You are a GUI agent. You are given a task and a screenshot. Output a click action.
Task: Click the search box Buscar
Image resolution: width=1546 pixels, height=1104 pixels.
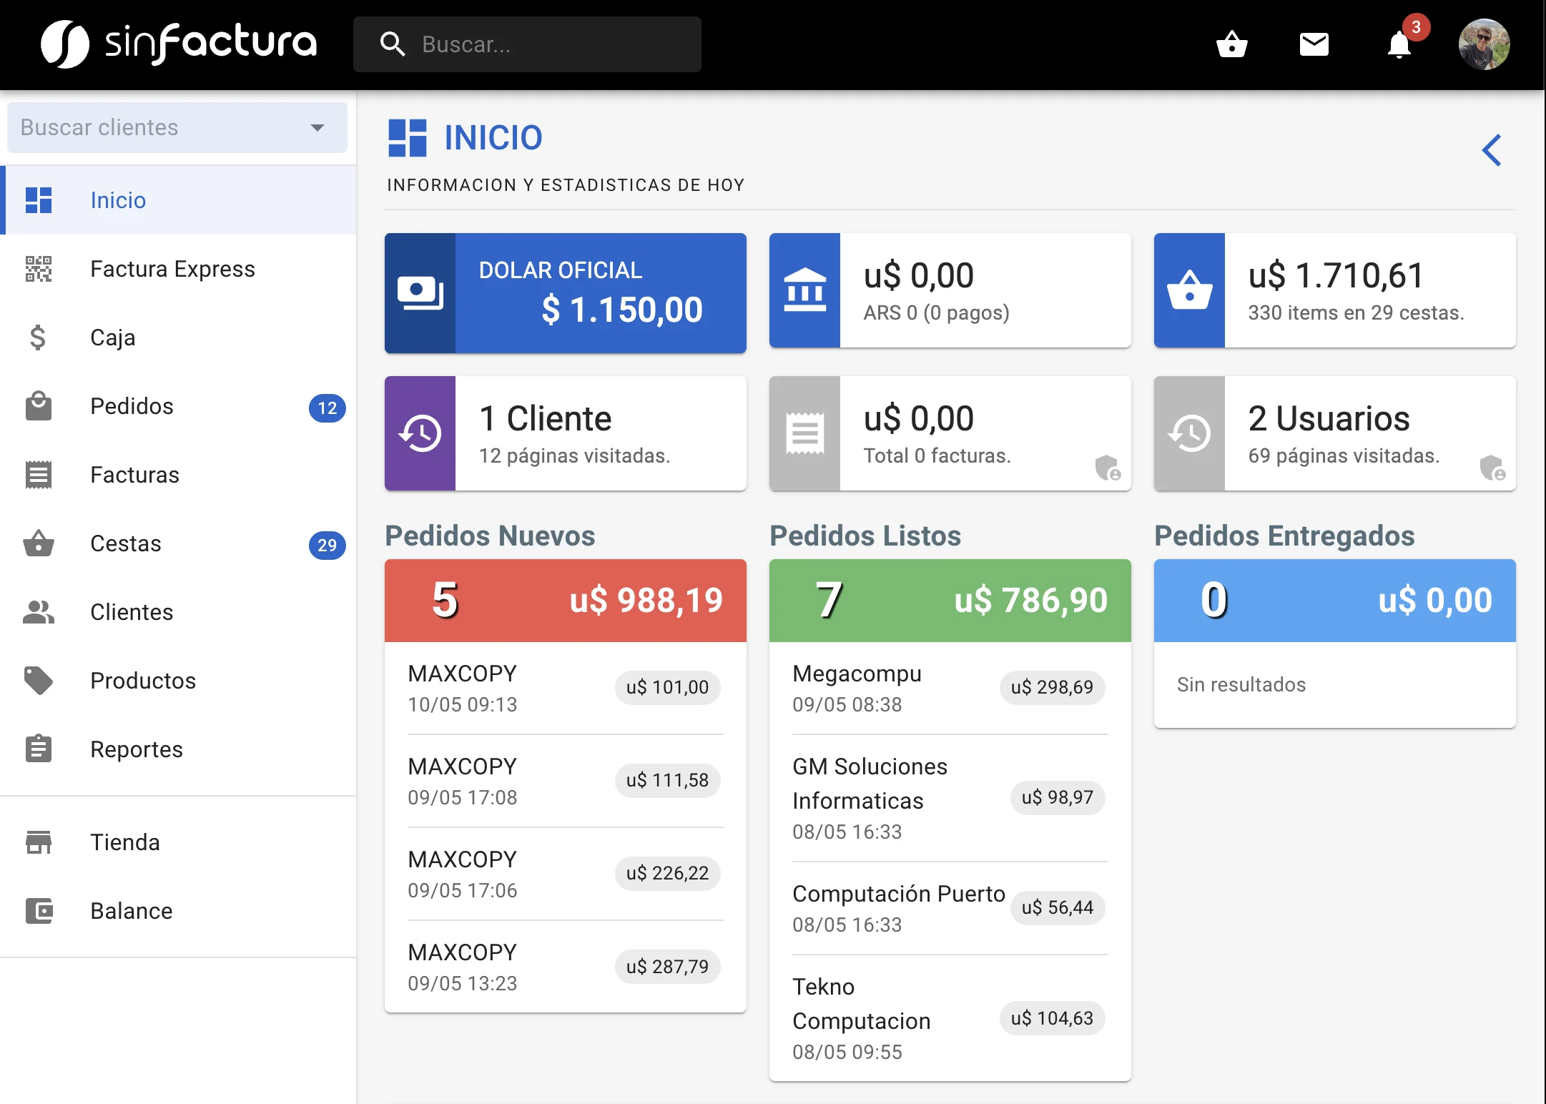(x=527, y=44)
